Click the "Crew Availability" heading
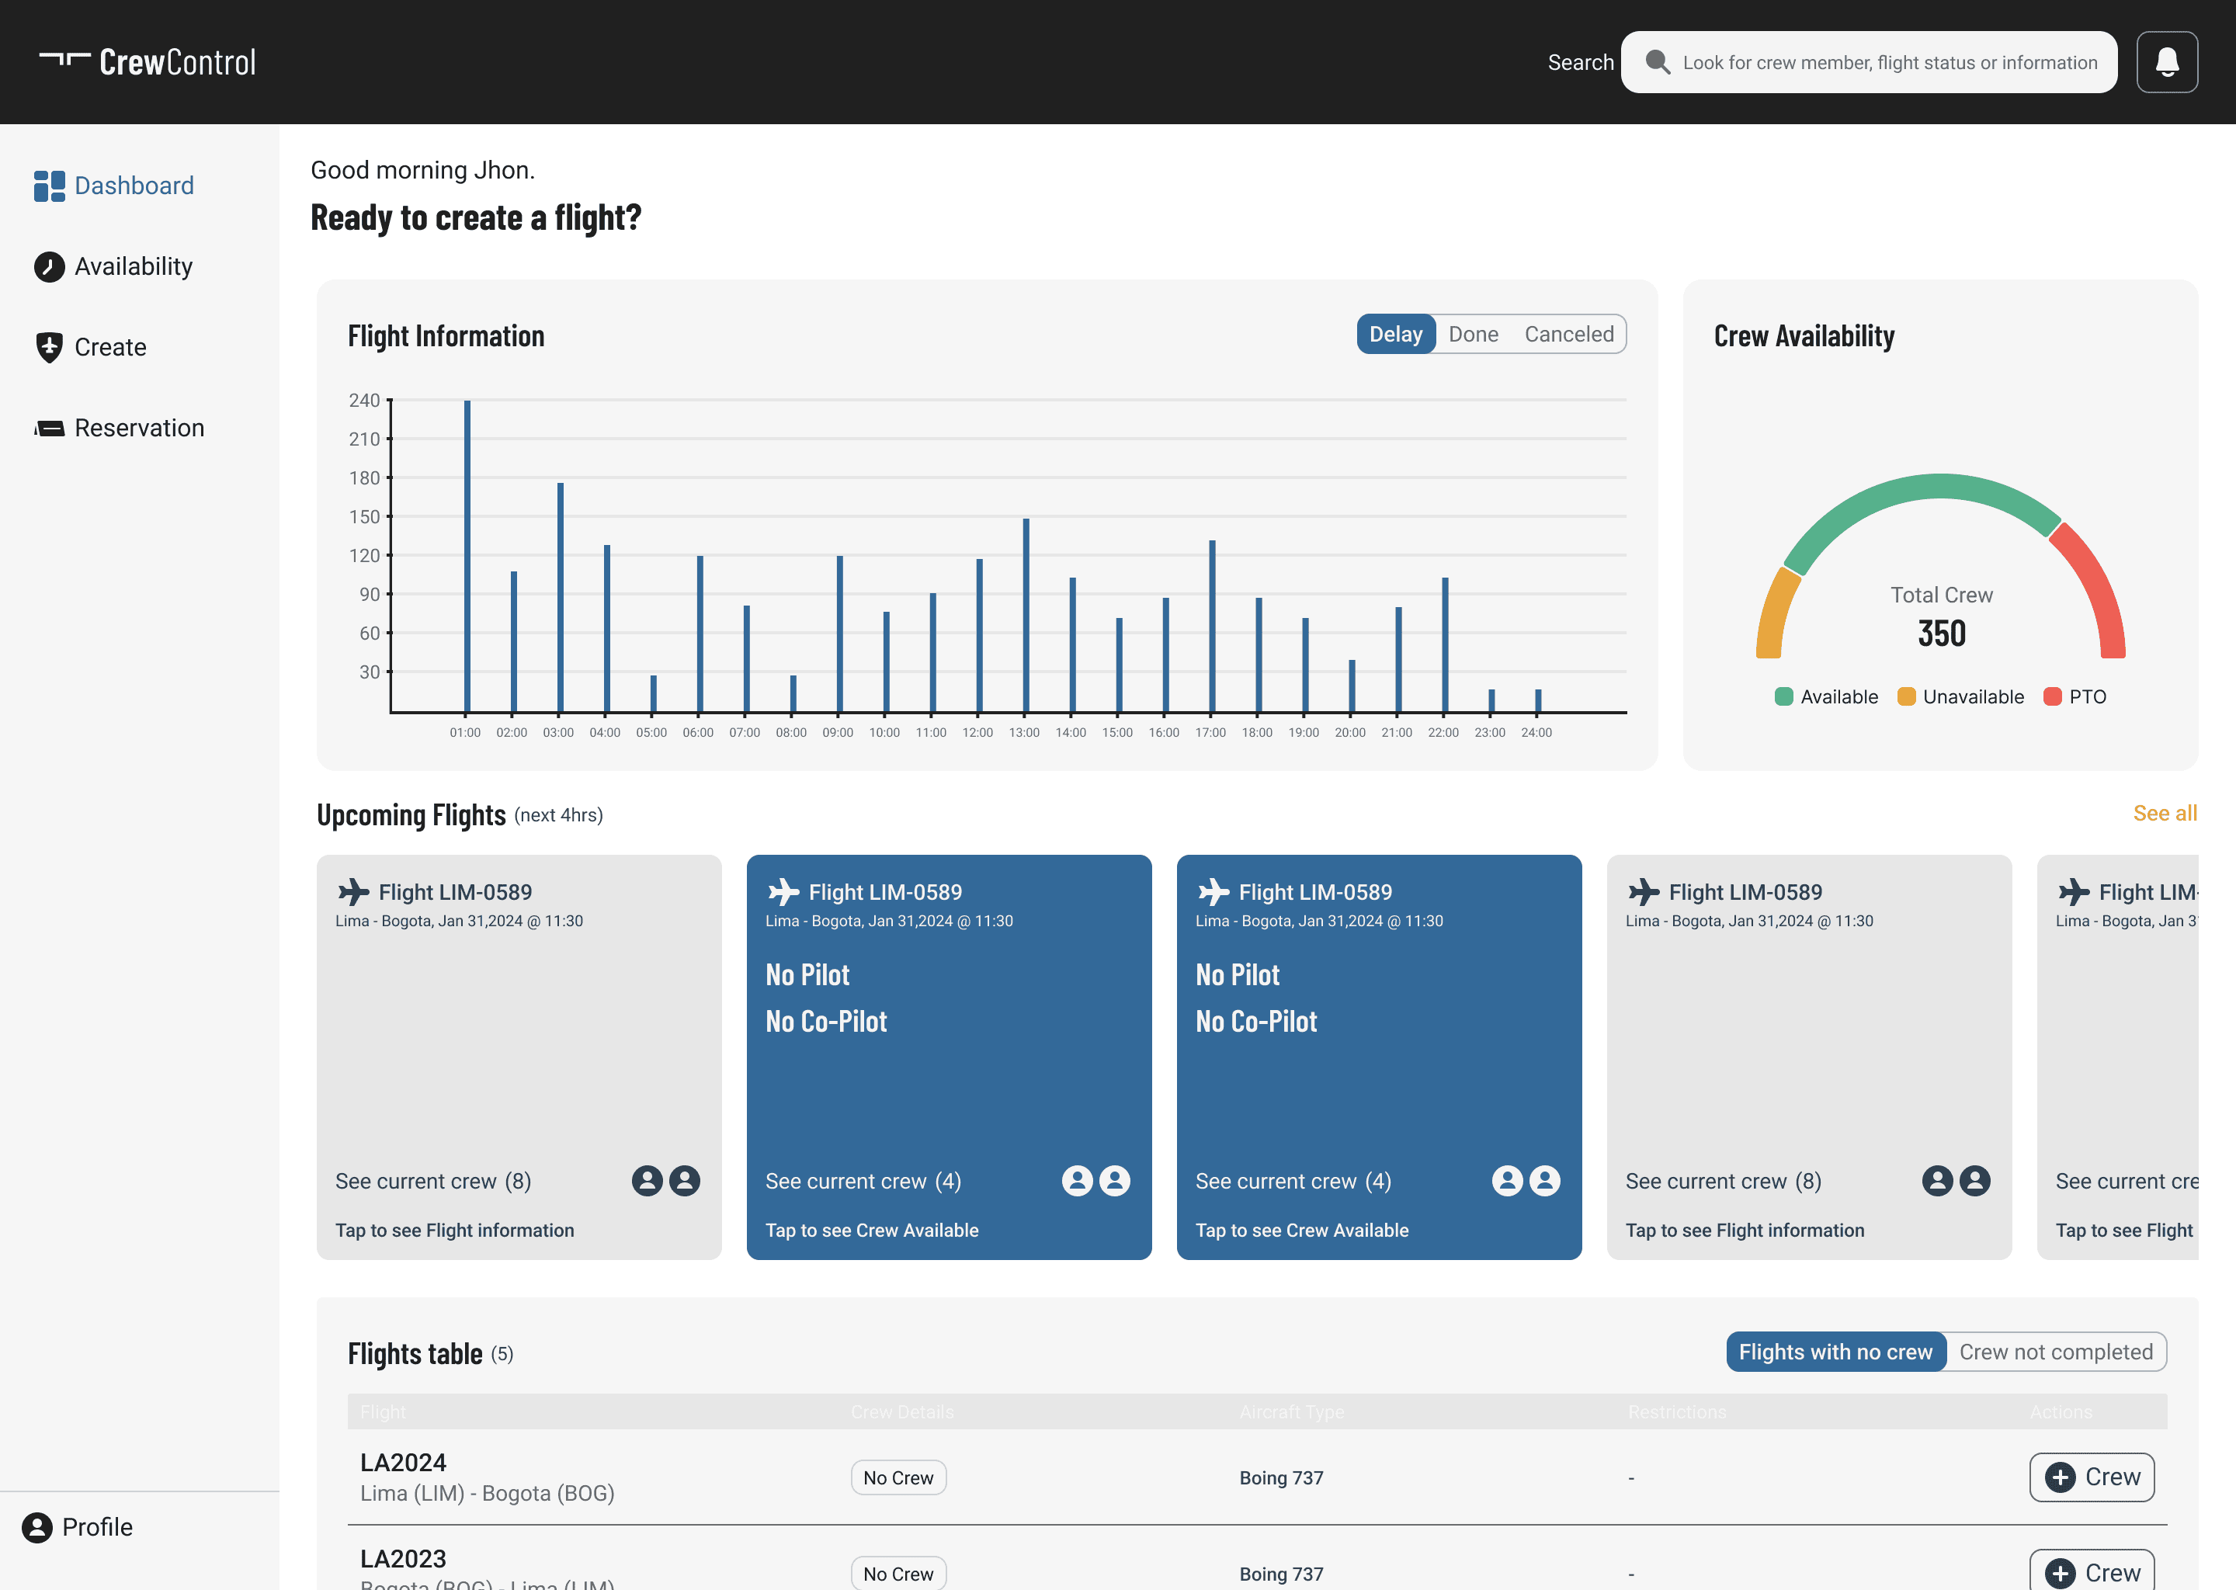Viewport: 2236px width, 1590px height. click(x=1804, y=336)
